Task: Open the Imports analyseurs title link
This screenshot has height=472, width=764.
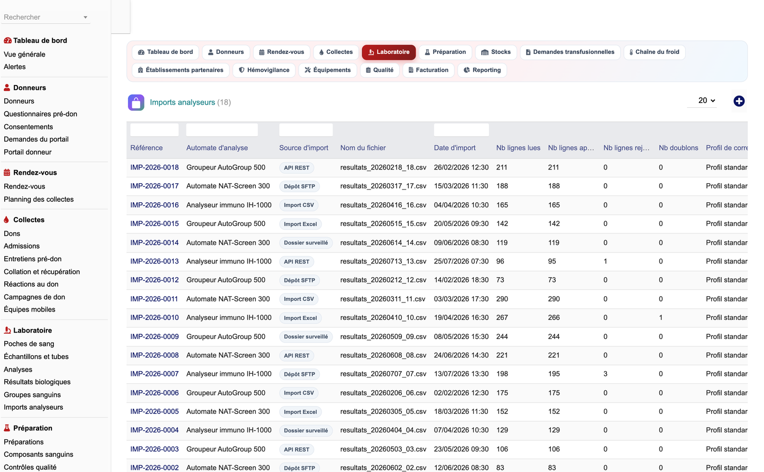Action: 182,102
